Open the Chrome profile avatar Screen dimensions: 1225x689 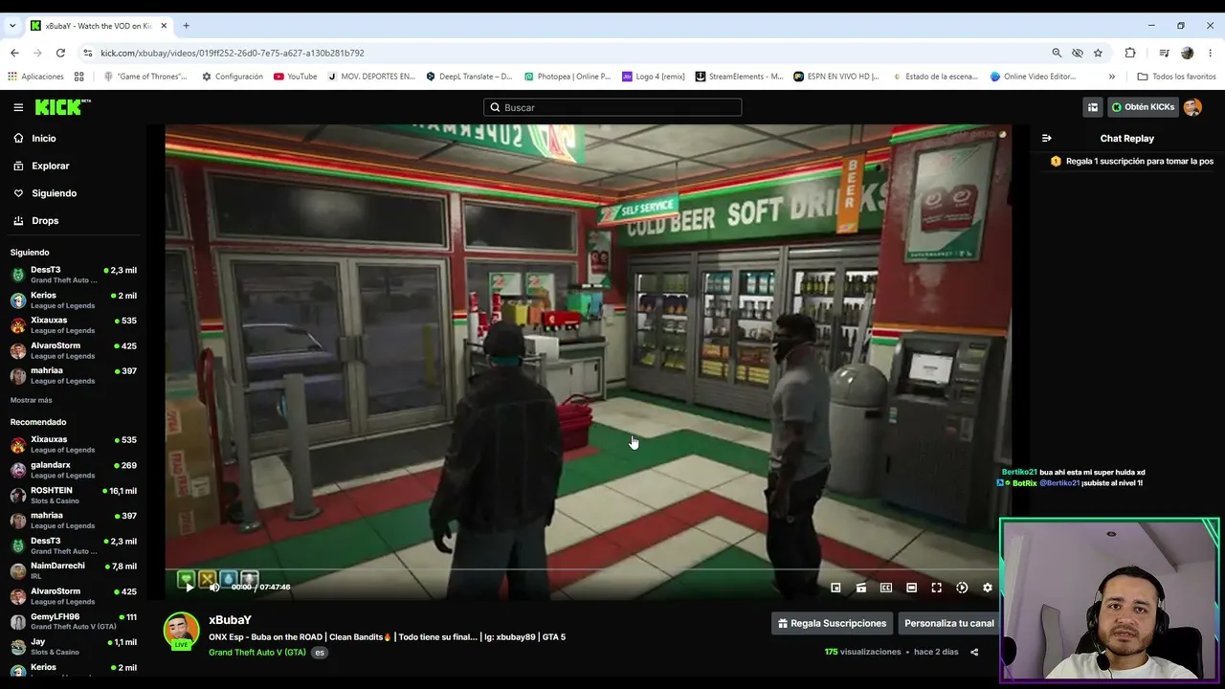coord(1188,53)
